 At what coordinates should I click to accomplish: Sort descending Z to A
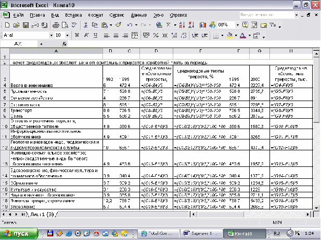click(x=191, y=25)
